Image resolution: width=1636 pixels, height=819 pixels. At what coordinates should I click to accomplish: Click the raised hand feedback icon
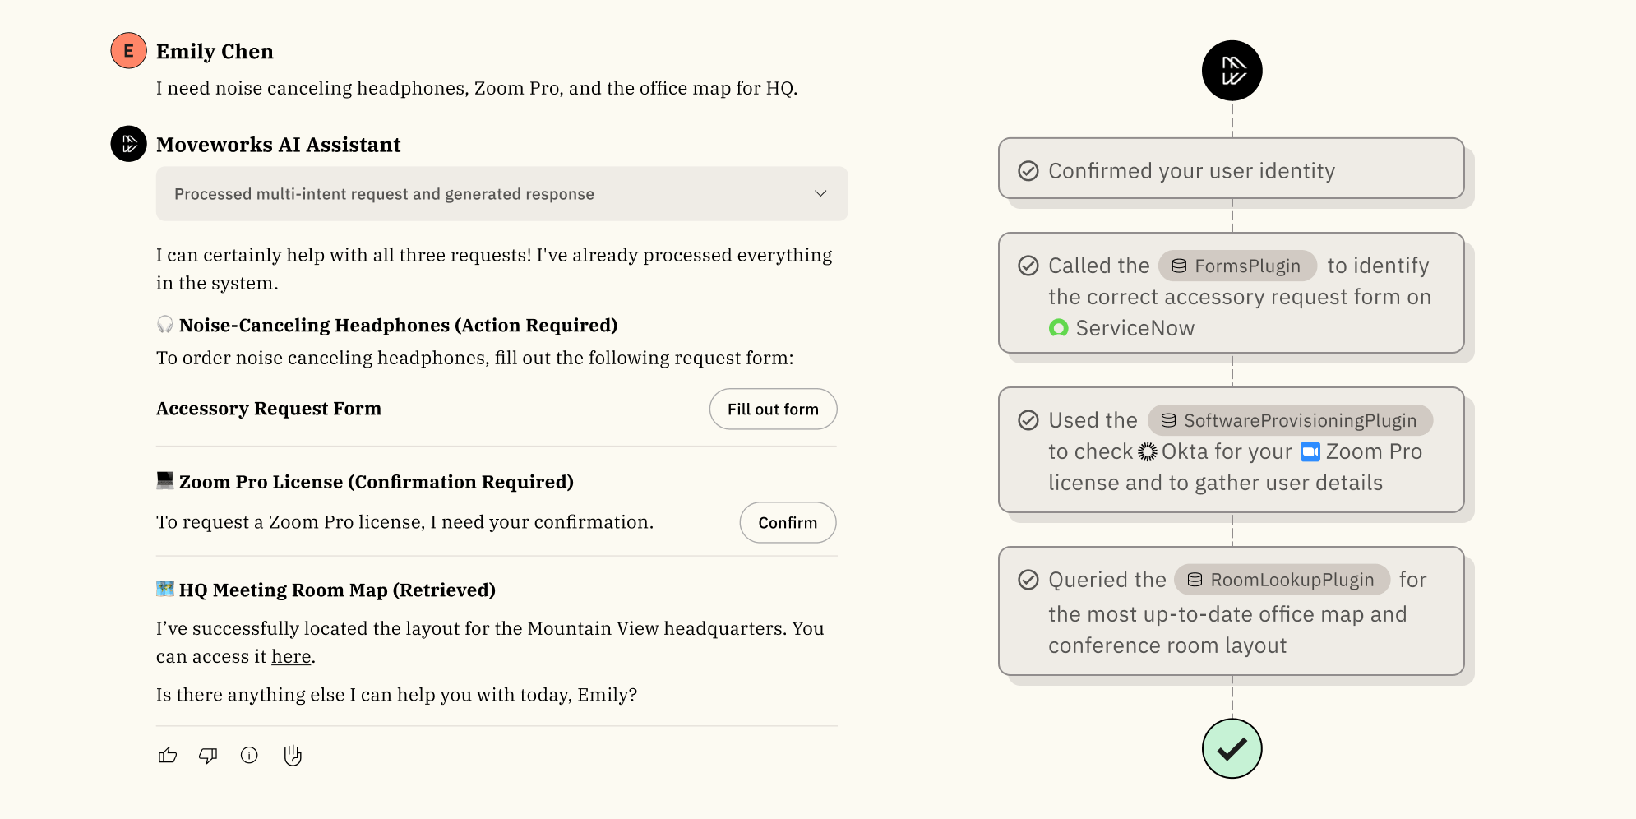293,756
